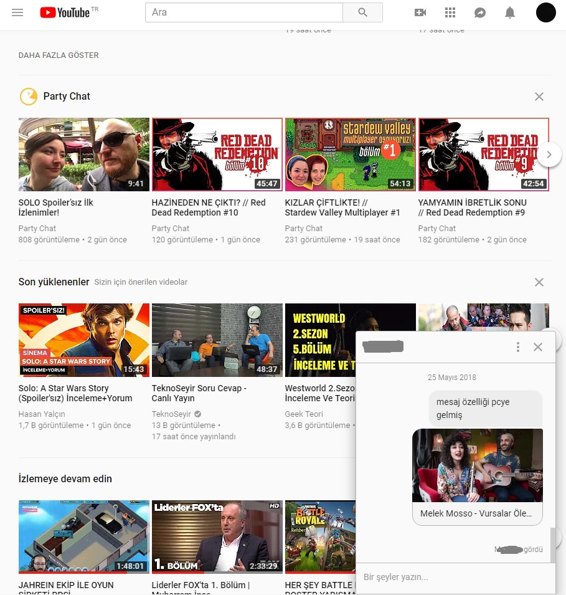
Task: Open Geek Teori channel link
Action: (304, 414)
